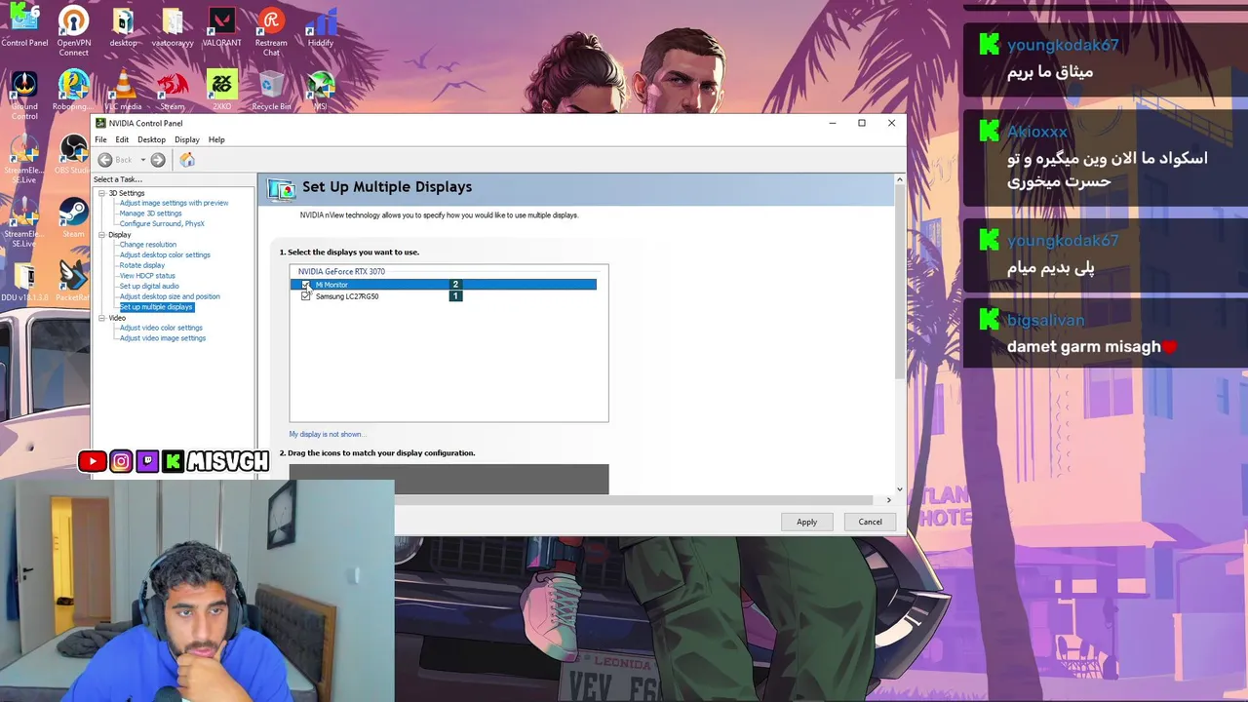
Task: Launch the Roboping desktop shortcut
Action: tap(73, 89)
